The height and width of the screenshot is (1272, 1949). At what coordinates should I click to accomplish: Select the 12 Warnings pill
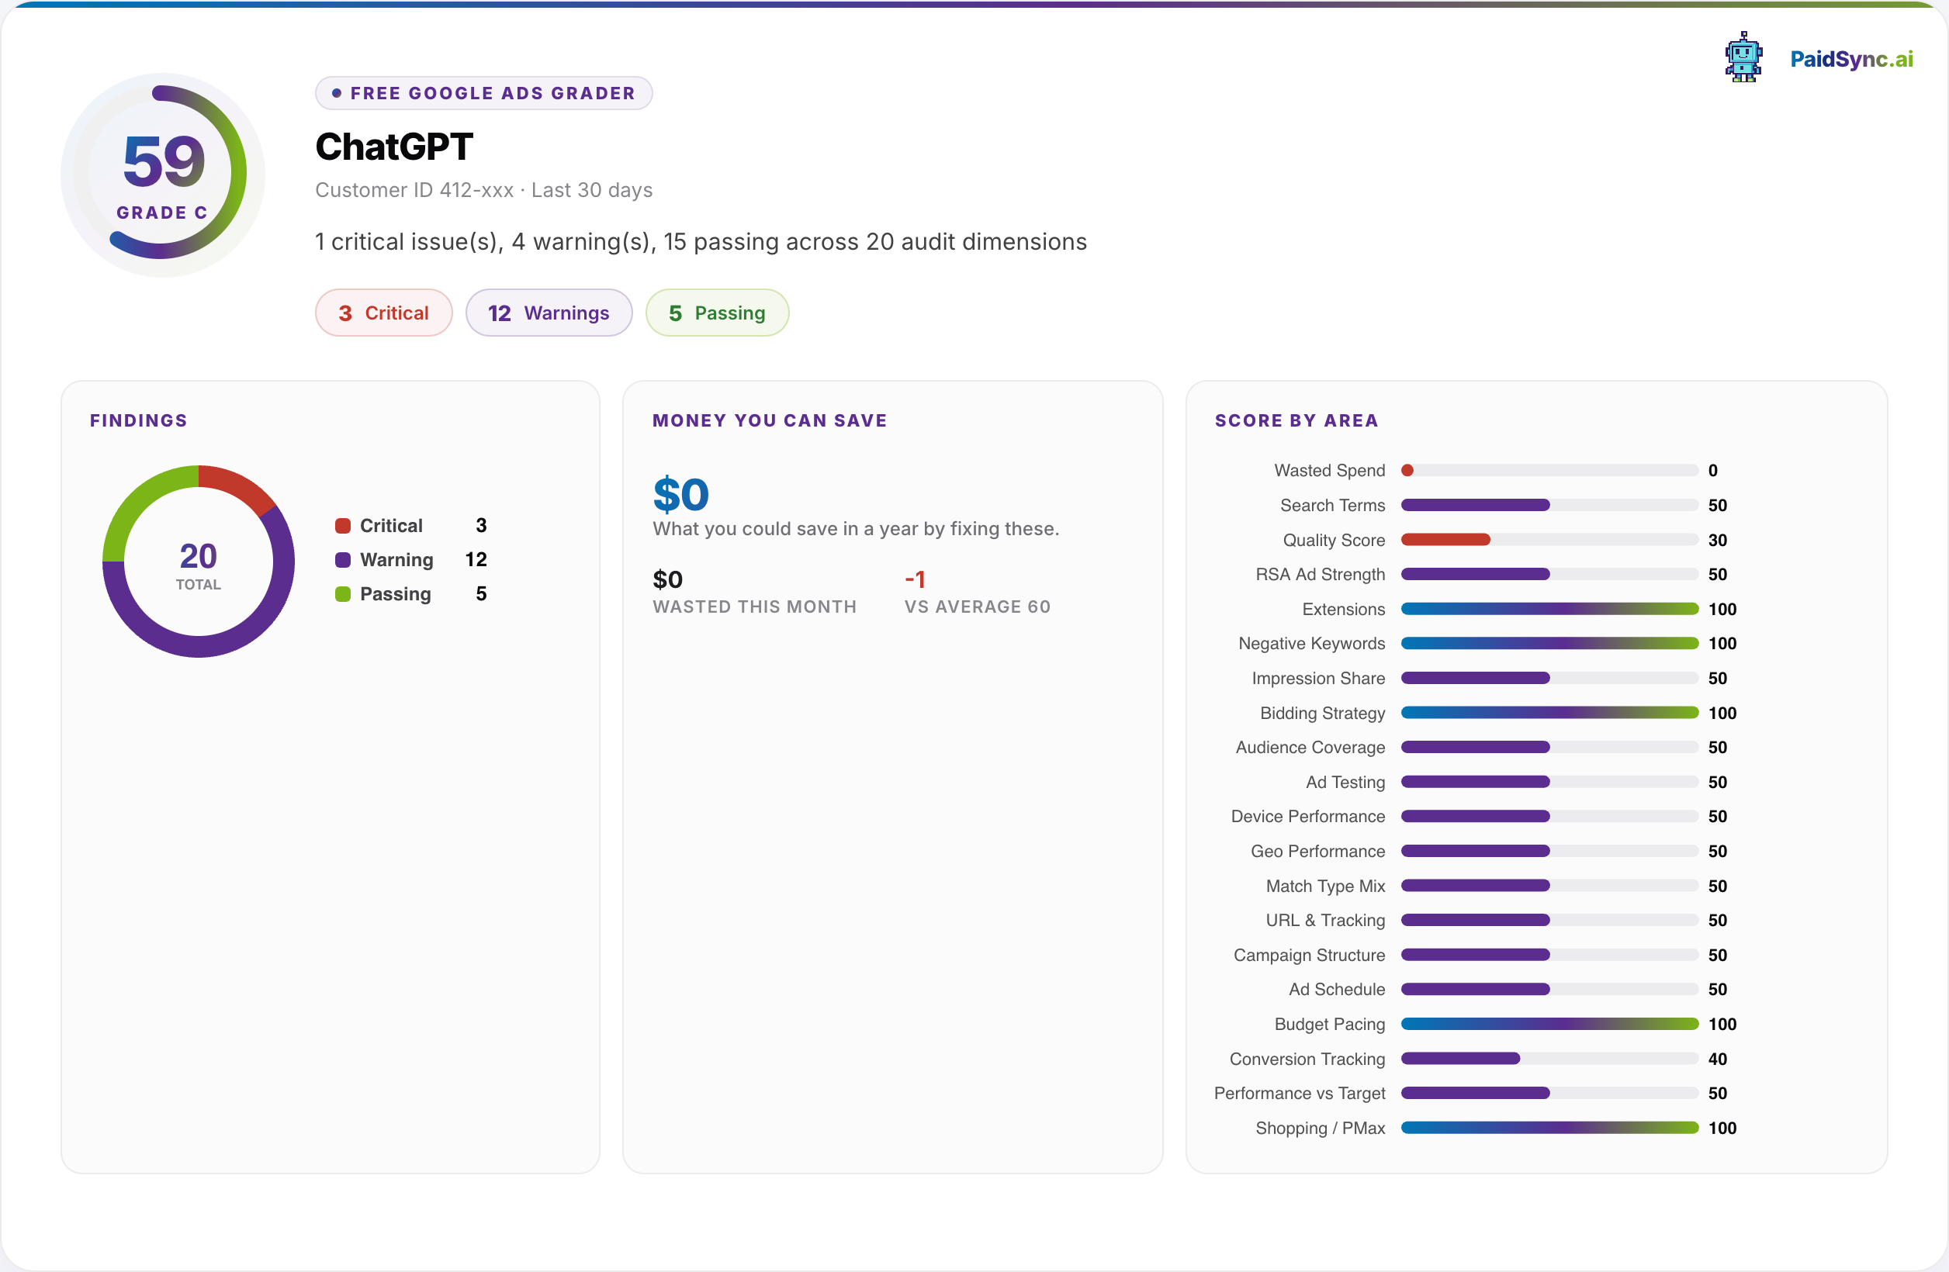(x=549, y=313)
